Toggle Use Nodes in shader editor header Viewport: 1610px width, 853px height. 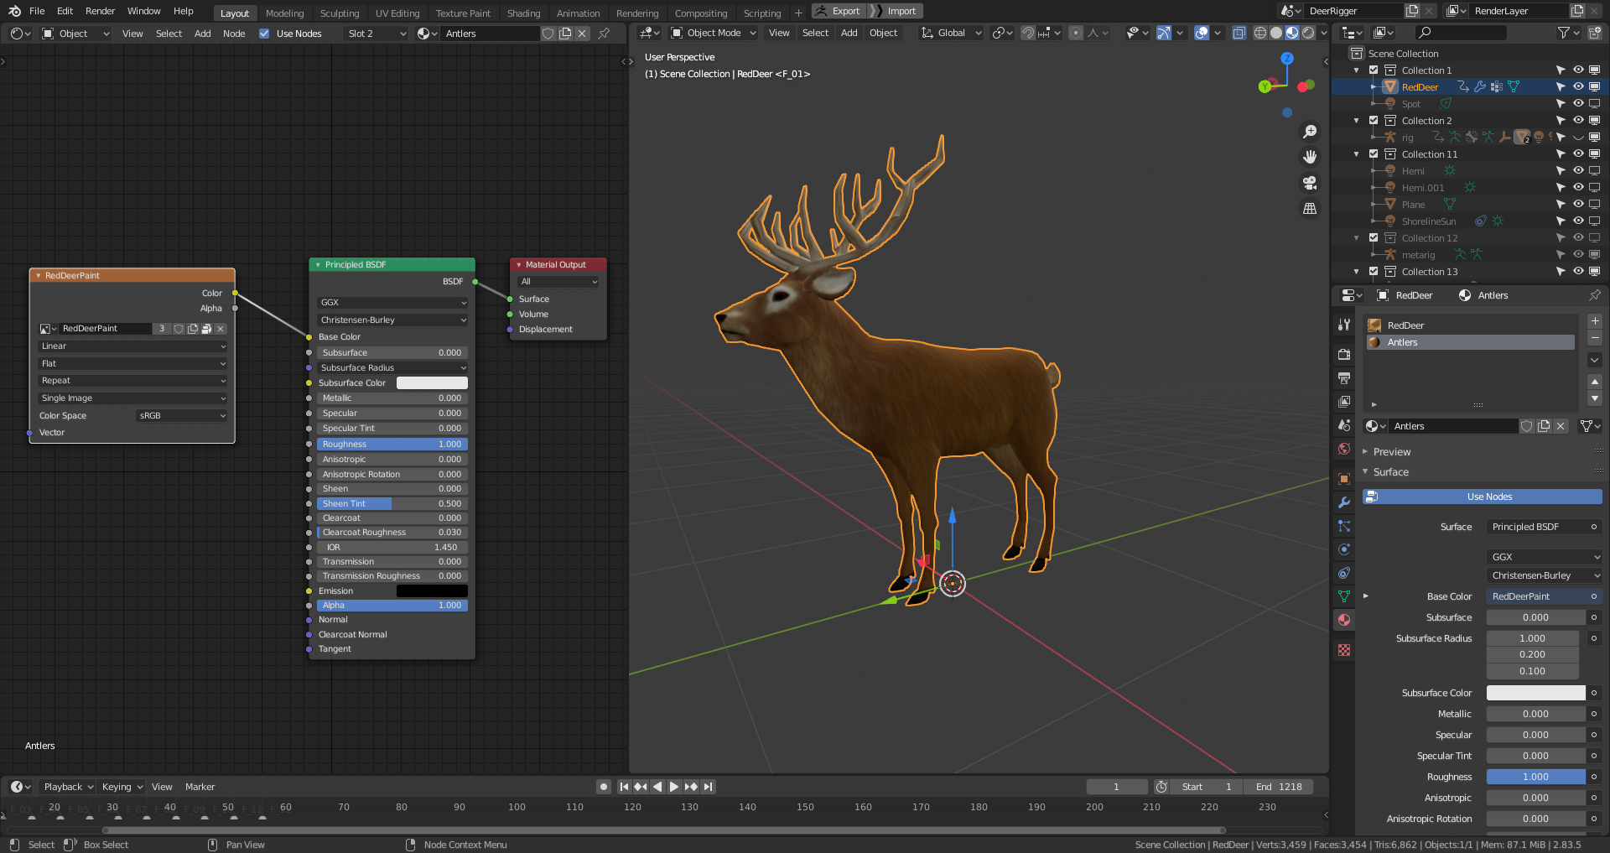point(265,34)
